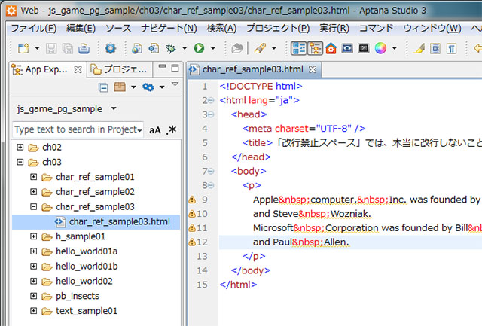Open the ナビゲート(N) menu
The image size is (482, 326).
(x=169, y=29)
